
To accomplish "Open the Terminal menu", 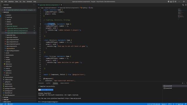I will [29, 1].
